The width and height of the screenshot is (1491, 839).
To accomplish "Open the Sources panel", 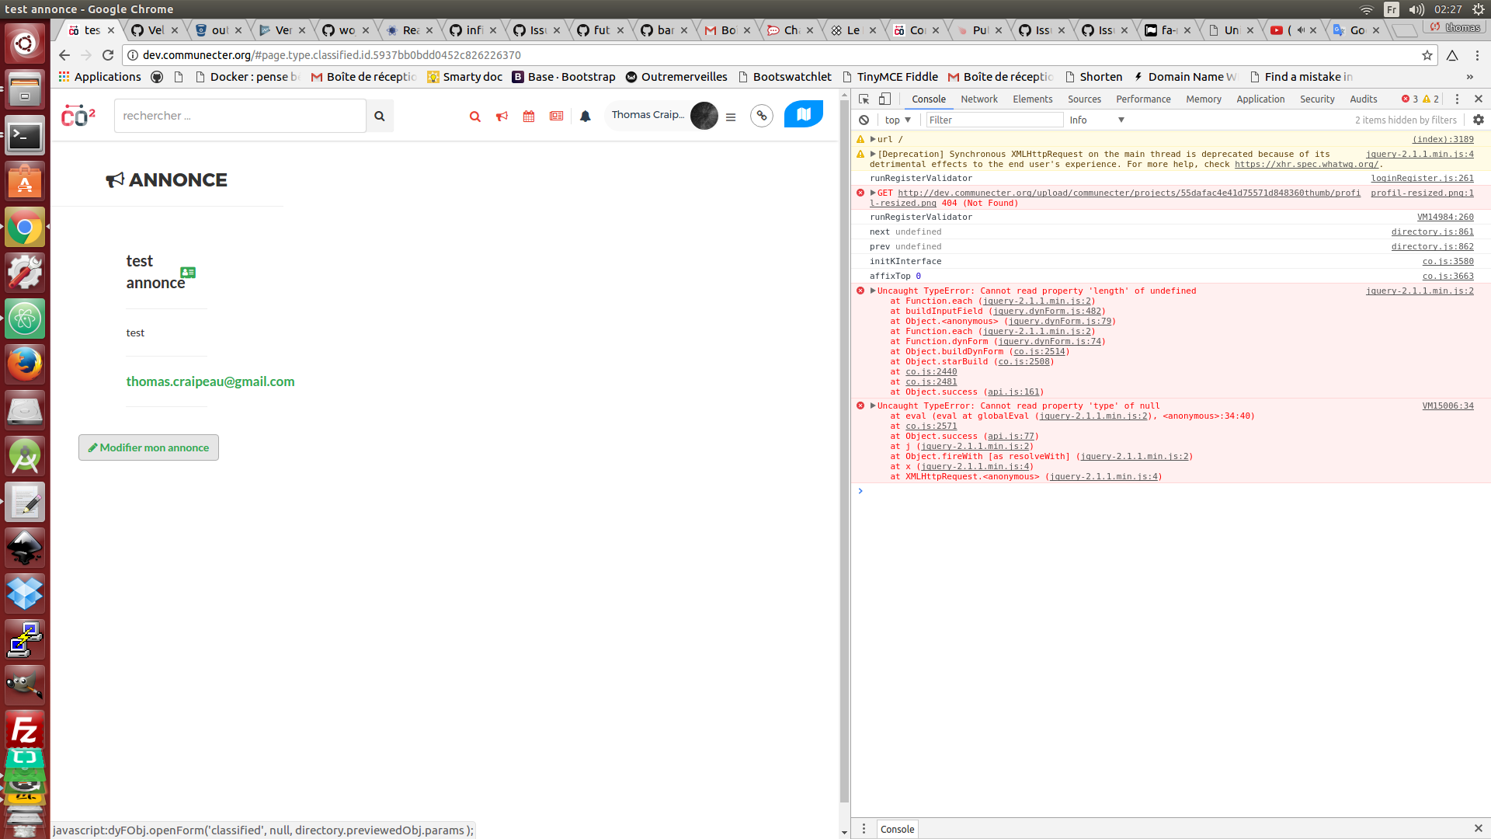I will click(1084, 99).
